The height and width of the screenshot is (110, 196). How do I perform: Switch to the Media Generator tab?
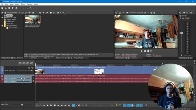[62, 58]
